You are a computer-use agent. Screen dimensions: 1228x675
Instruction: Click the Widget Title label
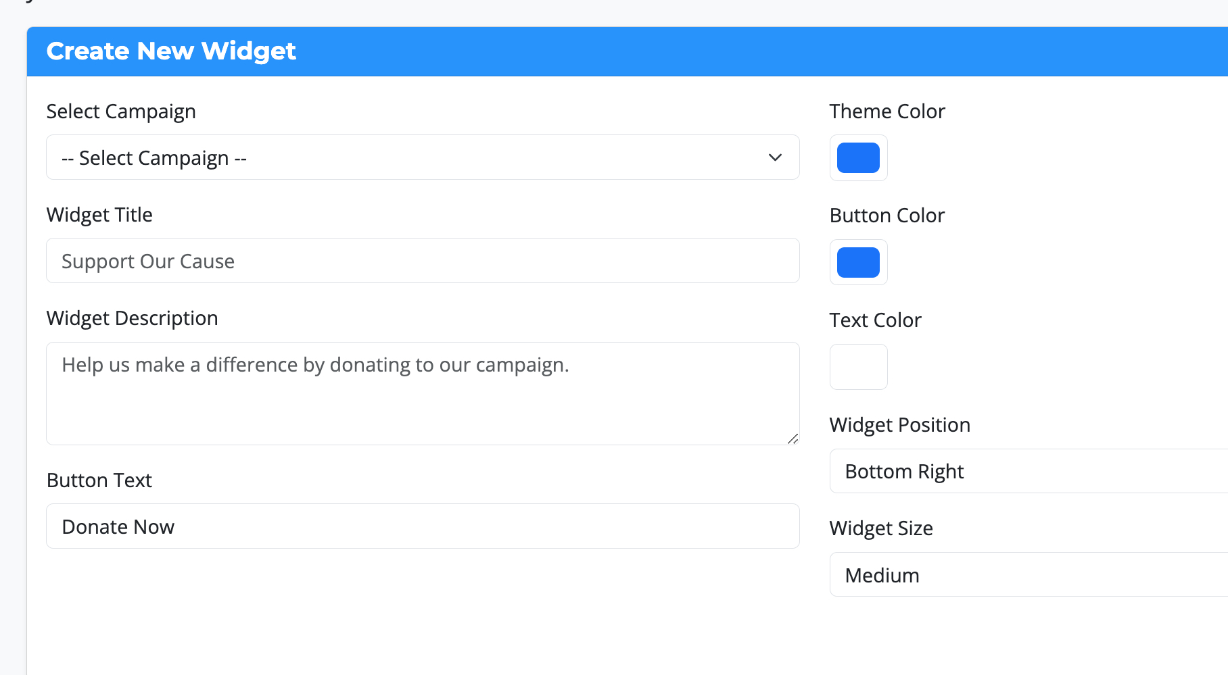coord(99,215)
